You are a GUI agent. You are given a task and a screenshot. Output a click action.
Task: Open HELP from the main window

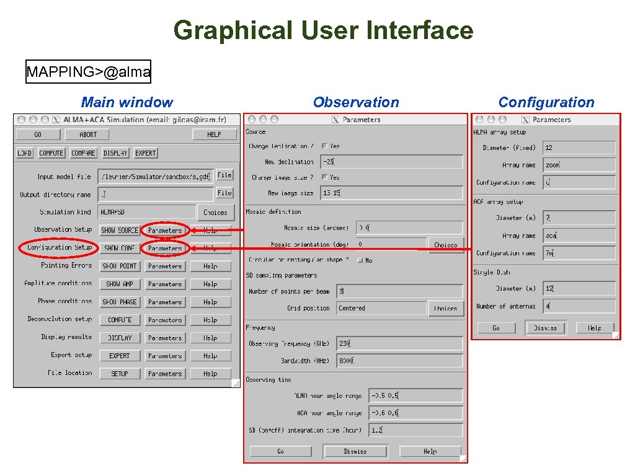tap(215, 134)
